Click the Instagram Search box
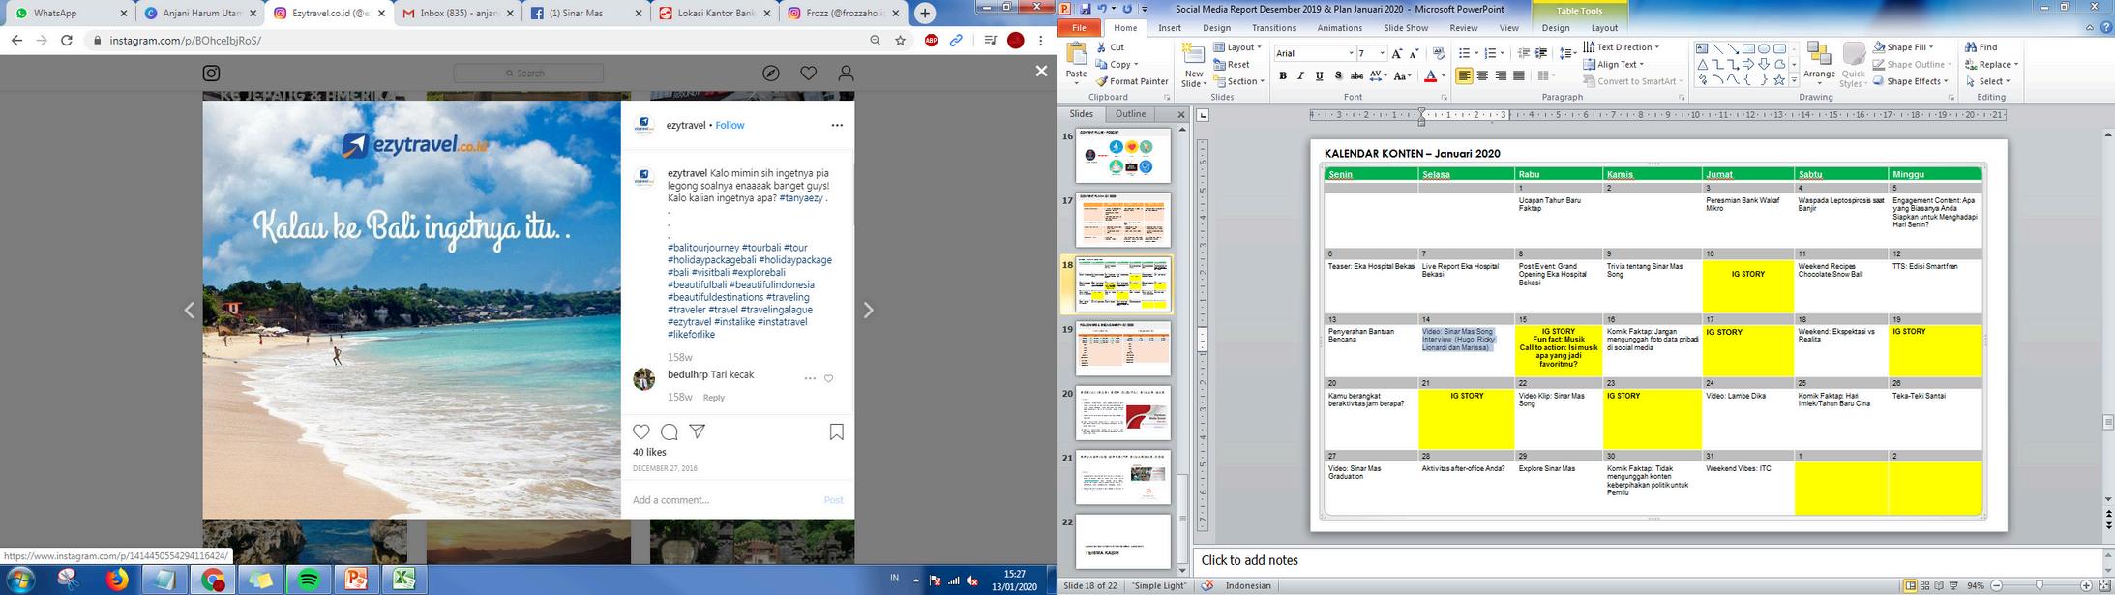 pyautogui.click(x=528, y=73)
